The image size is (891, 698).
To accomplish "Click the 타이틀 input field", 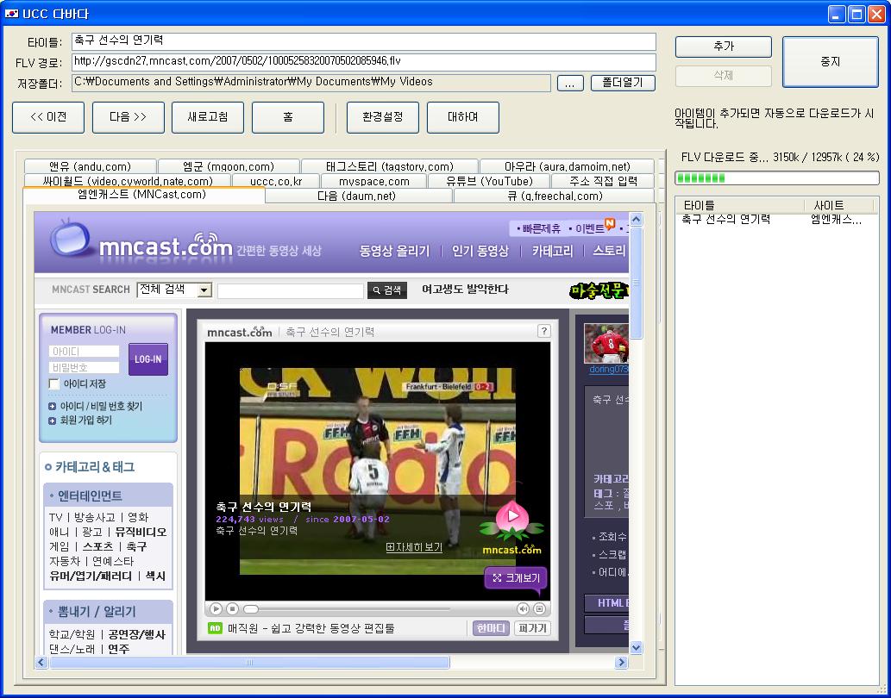I will click(364, 41).
